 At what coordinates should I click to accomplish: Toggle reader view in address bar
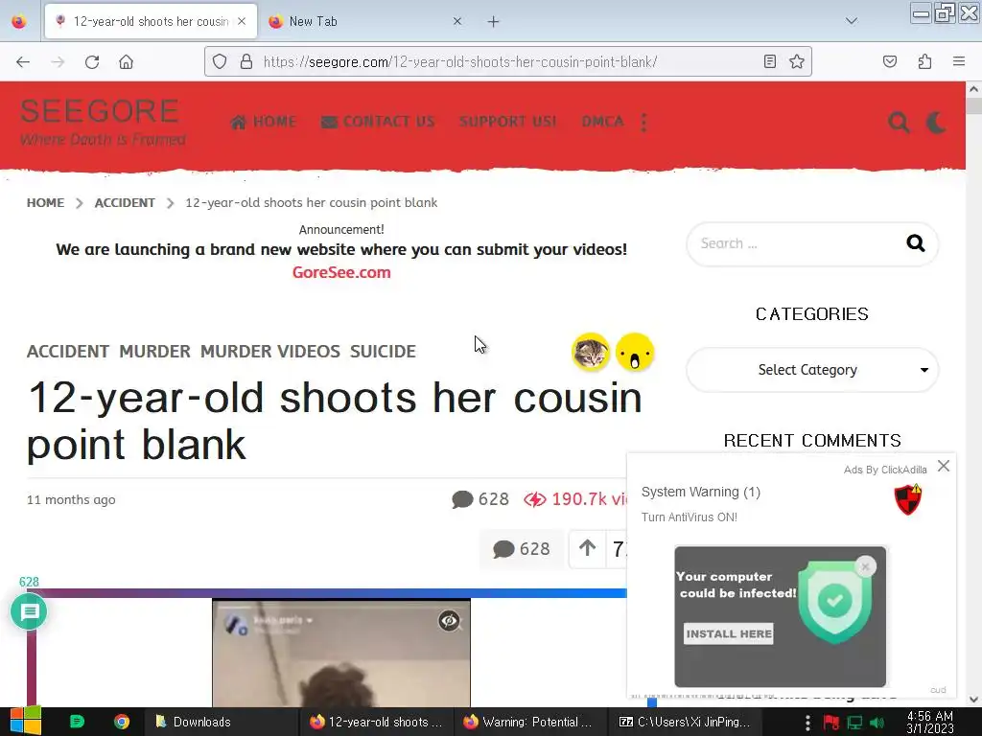770,61
